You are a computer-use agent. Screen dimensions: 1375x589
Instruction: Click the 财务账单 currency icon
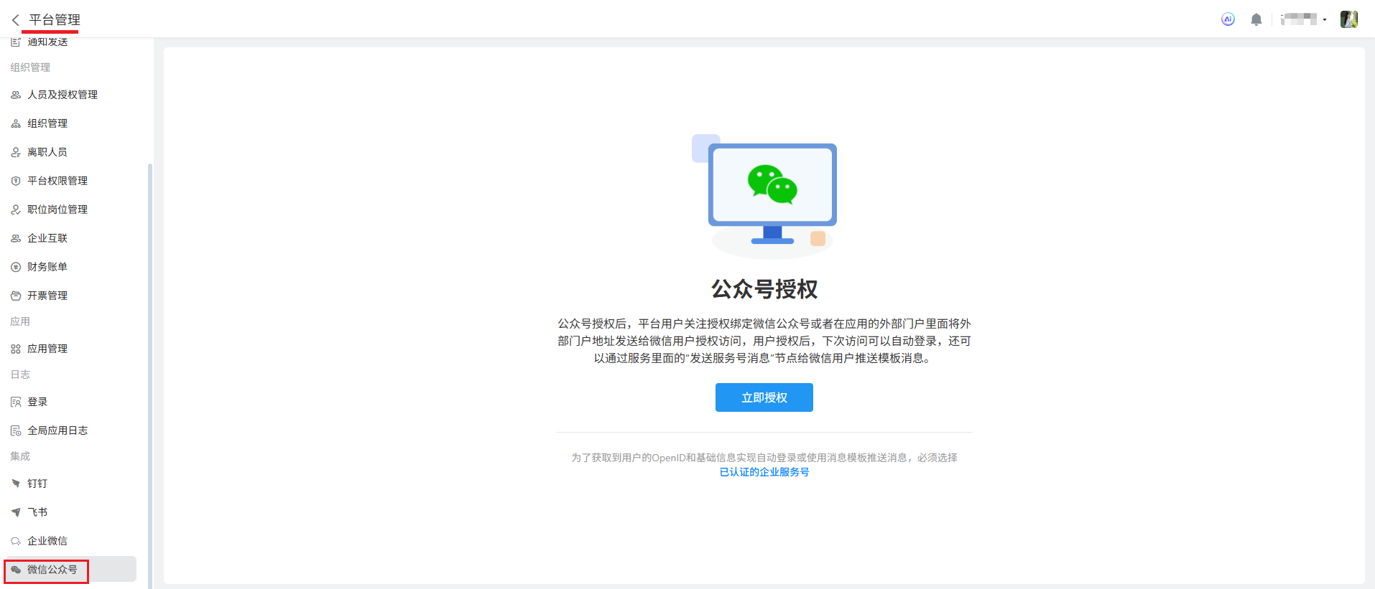(16, 267)
